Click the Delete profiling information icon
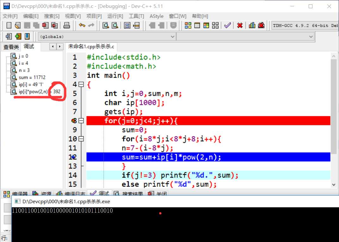The image size is (339, 242). tap(261, 26)
